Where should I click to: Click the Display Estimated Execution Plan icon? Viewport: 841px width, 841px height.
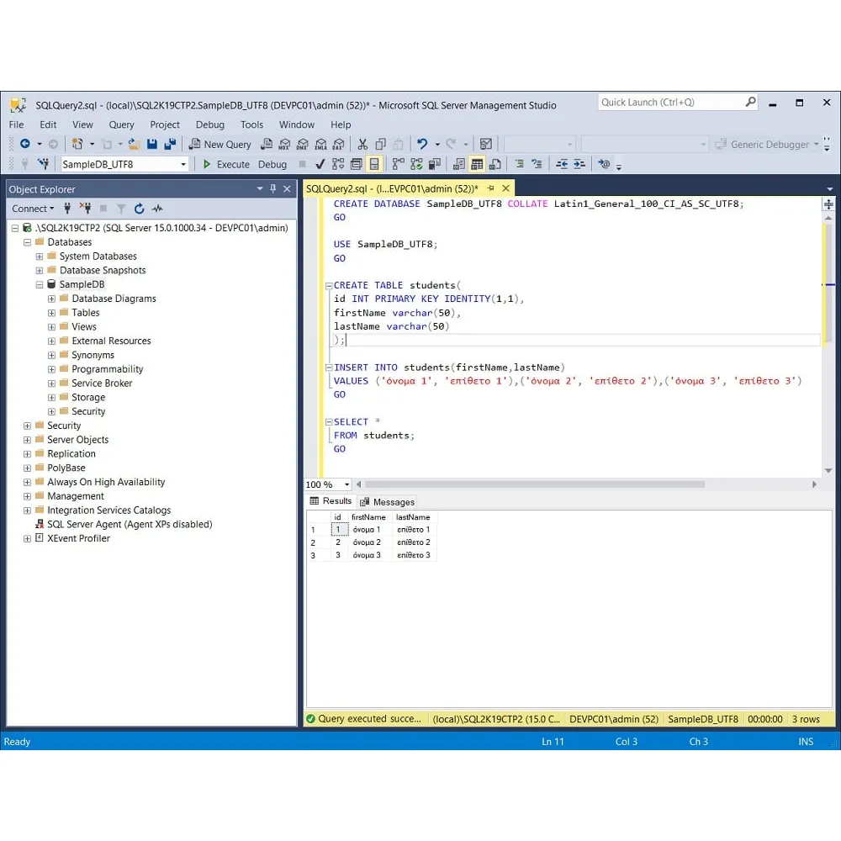click(338, 164)
